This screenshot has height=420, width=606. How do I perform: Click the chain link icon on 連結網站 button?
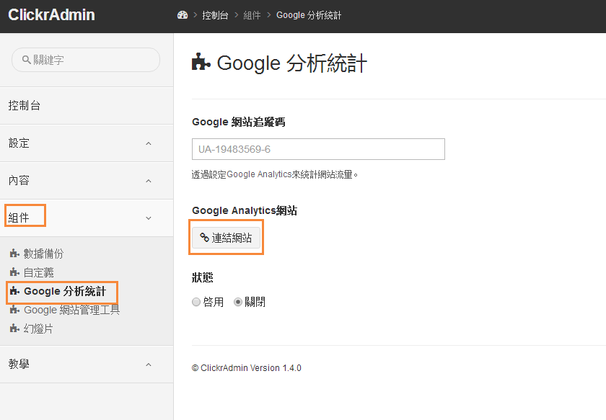click(x=204, y=238)
